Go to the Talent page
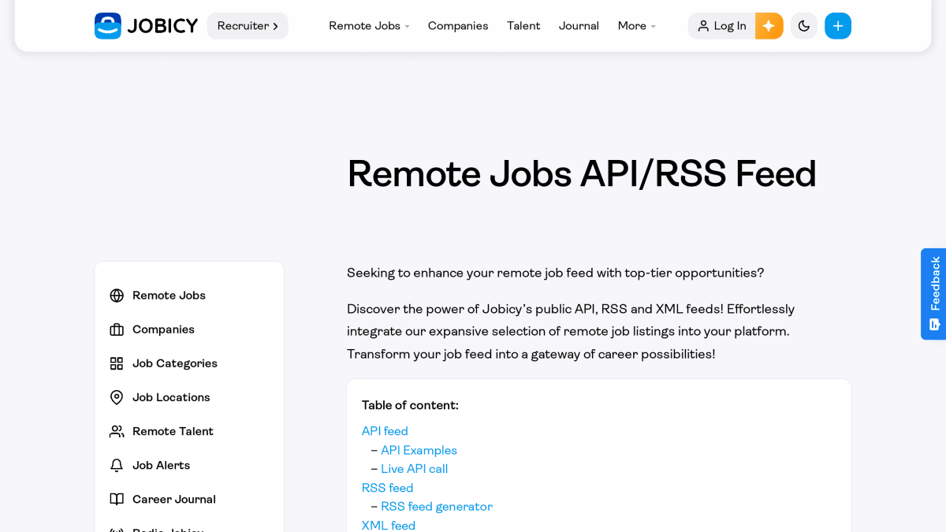The height and width of the screenshot is (532, 946). tap(523, 26)
